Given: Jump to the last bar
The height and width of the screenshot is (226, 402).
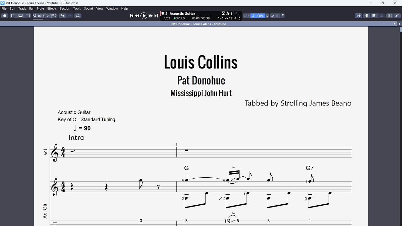Looking at the screenshot, I should tap(156, 16).
